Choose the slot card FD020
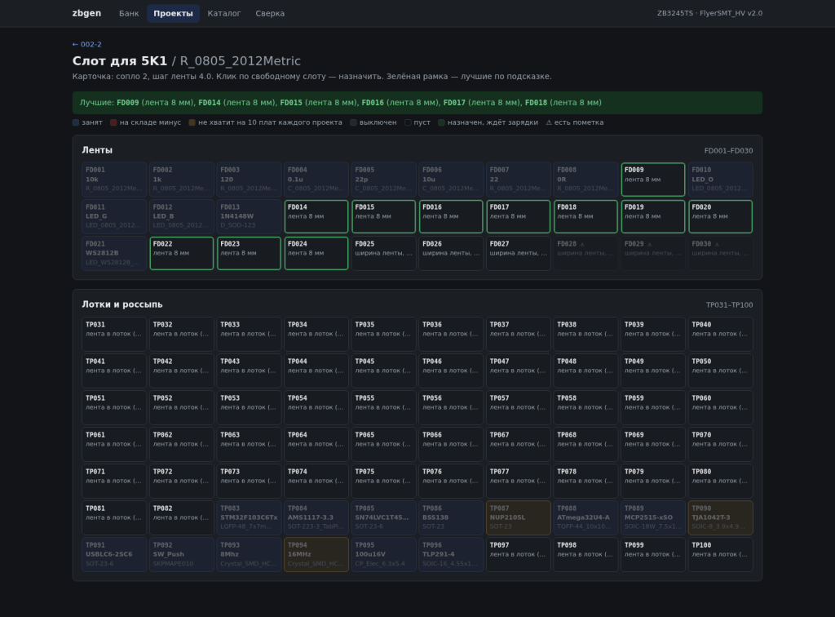The height and width of the screenshot is (617, 835). coord(721,216)
